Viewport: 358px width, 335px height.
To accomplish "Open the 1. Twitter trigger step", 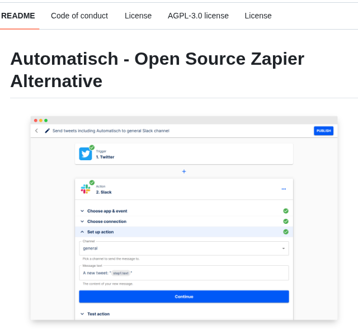I will click(184, 154).
